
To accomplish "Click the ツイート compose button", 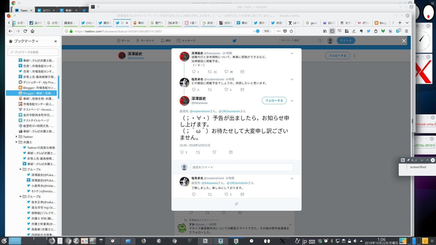I will 346,41.
